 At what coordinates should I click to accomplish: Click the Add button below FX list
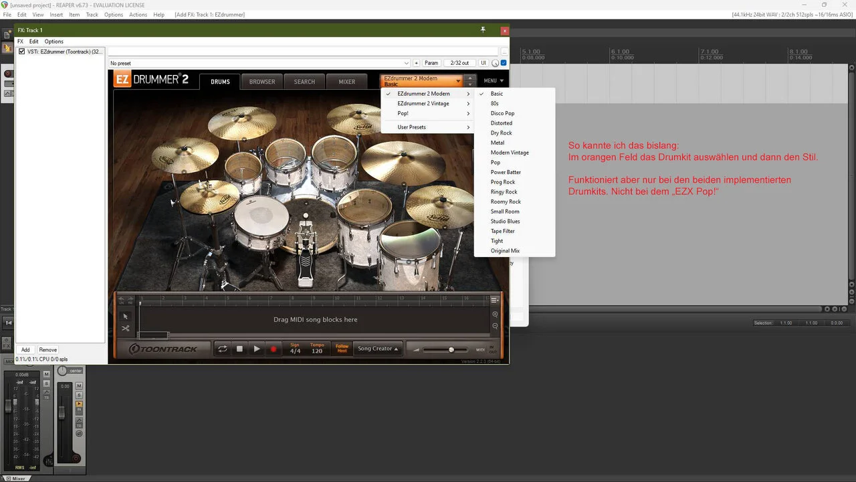pyautogui.click(x=25, y=349)
